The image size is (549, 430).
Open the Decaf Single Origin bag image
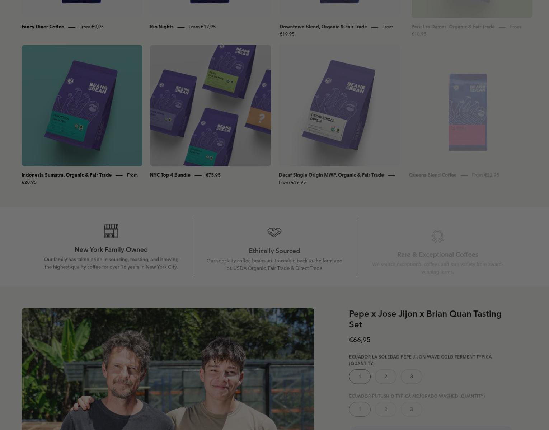coord(339,106)
